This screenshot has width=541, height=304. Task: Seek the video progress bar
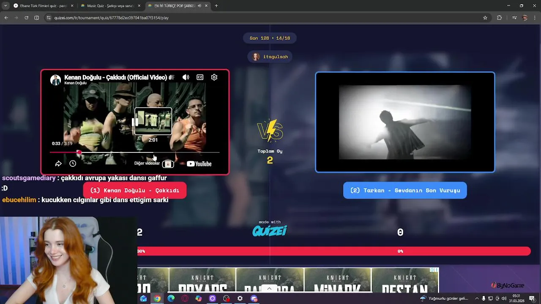[x=134, y=152]
